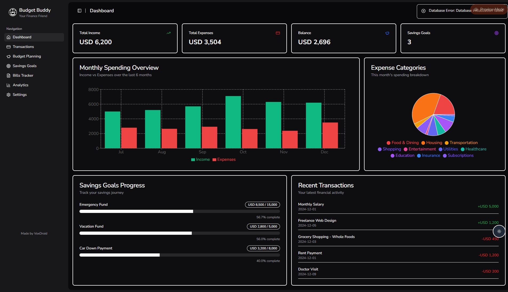
Task: Open the Budget Planning page
Action: point(27,56)
